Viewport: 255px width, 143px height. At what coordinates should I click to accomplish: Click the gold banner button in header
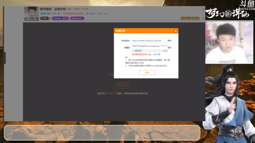tap(190, 18)
